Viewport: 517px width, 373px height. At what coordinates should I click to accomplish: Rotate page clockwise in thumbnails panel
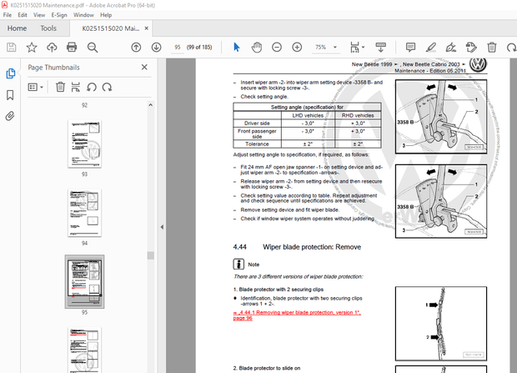[x=108, y=87]
